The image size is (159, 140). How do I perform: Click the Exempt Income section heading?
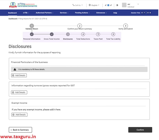tap(19, 103)
